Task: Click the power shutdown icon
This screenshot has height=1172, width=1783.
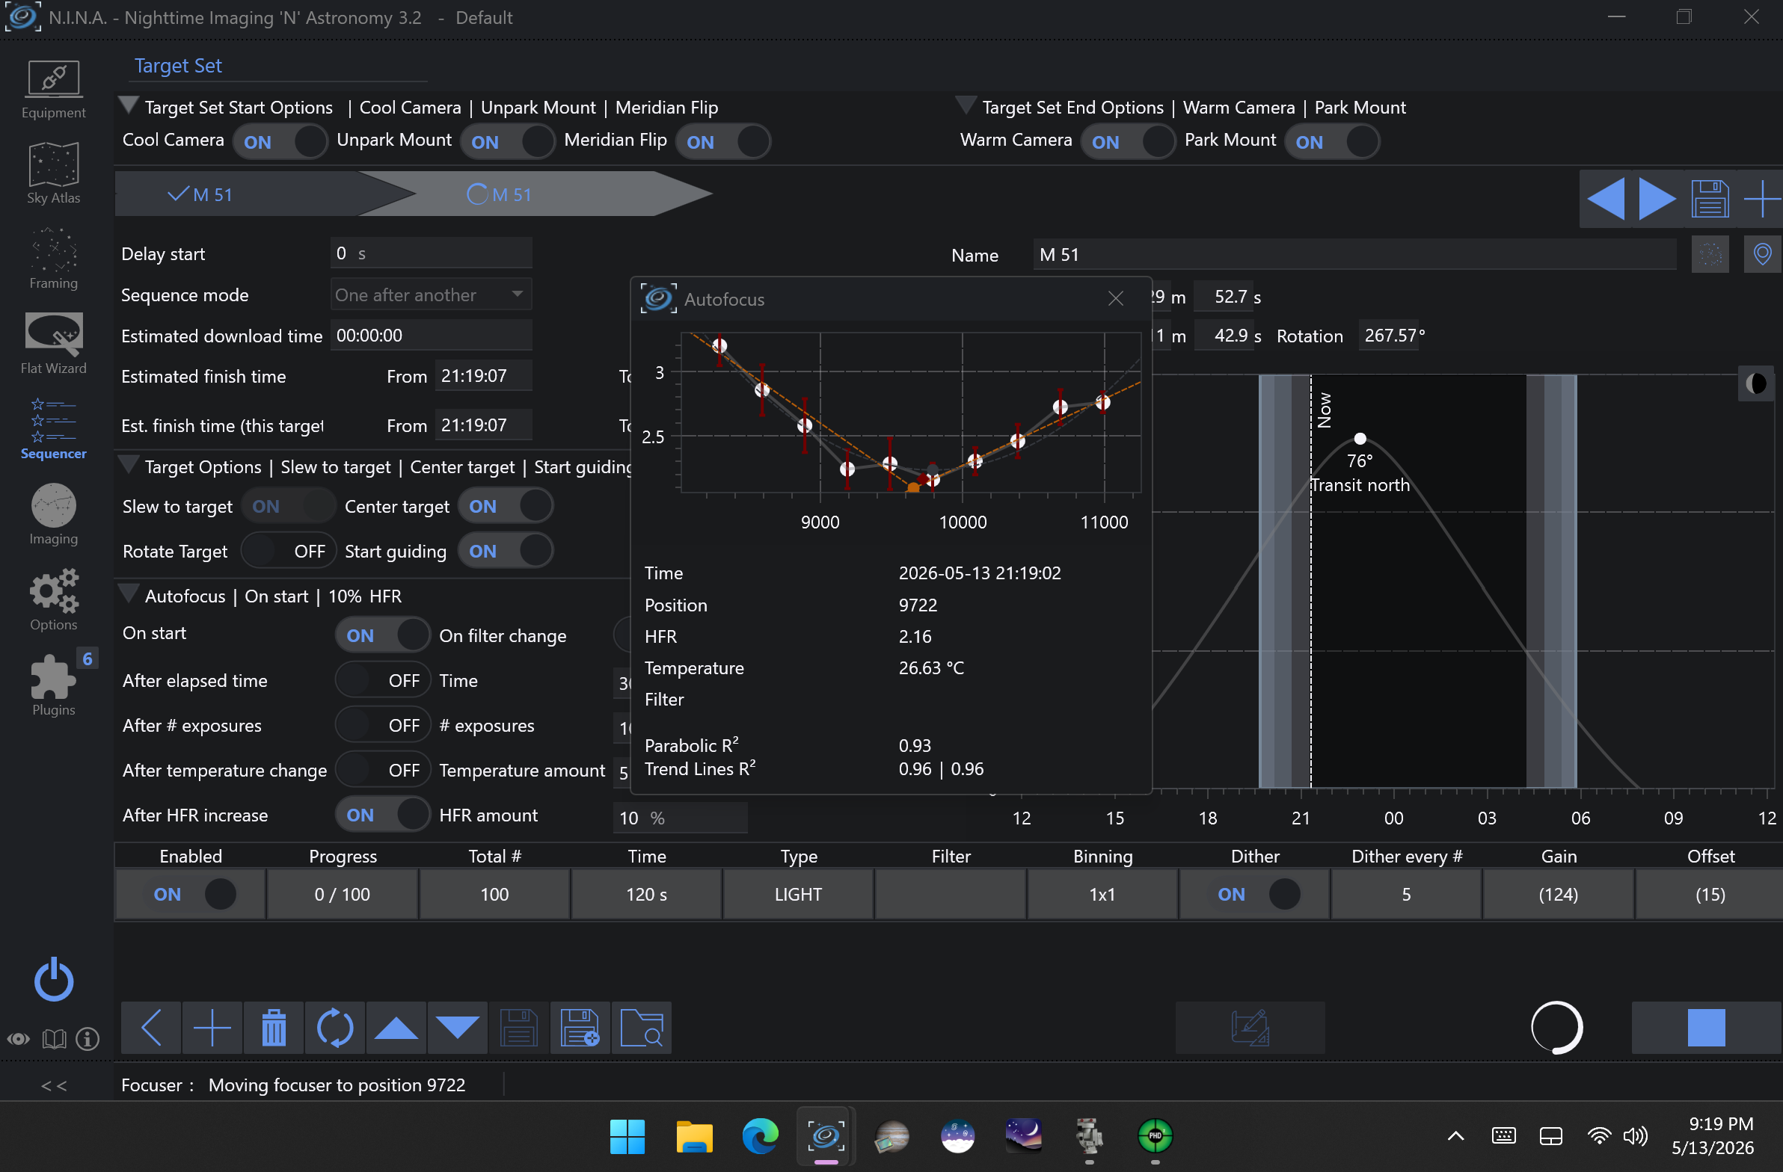Action: click(54, 980)
